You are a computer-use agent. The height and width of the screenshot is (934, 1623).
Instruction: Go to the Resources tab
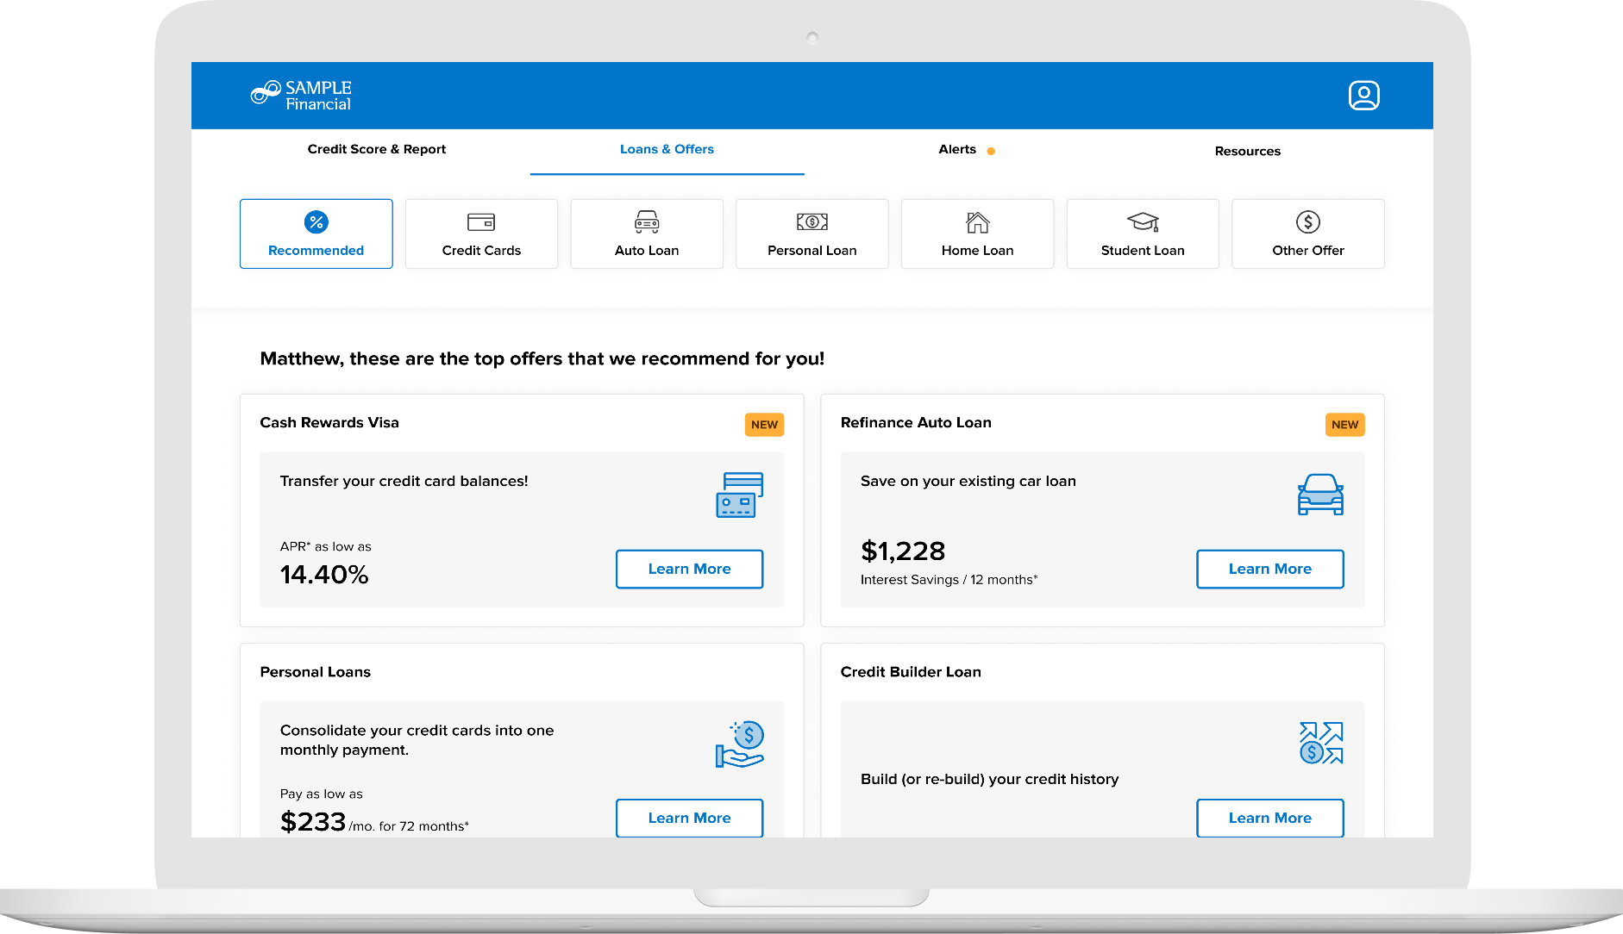(1247, 151)
